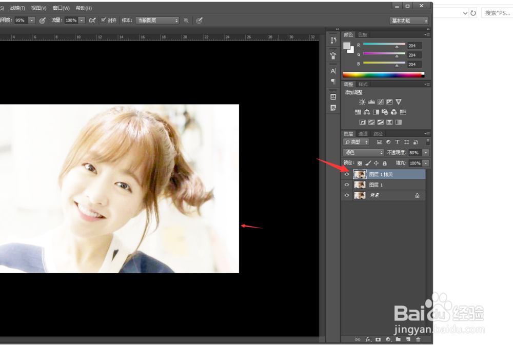Add an Exposure adjustment

click(x=389, y=102)
